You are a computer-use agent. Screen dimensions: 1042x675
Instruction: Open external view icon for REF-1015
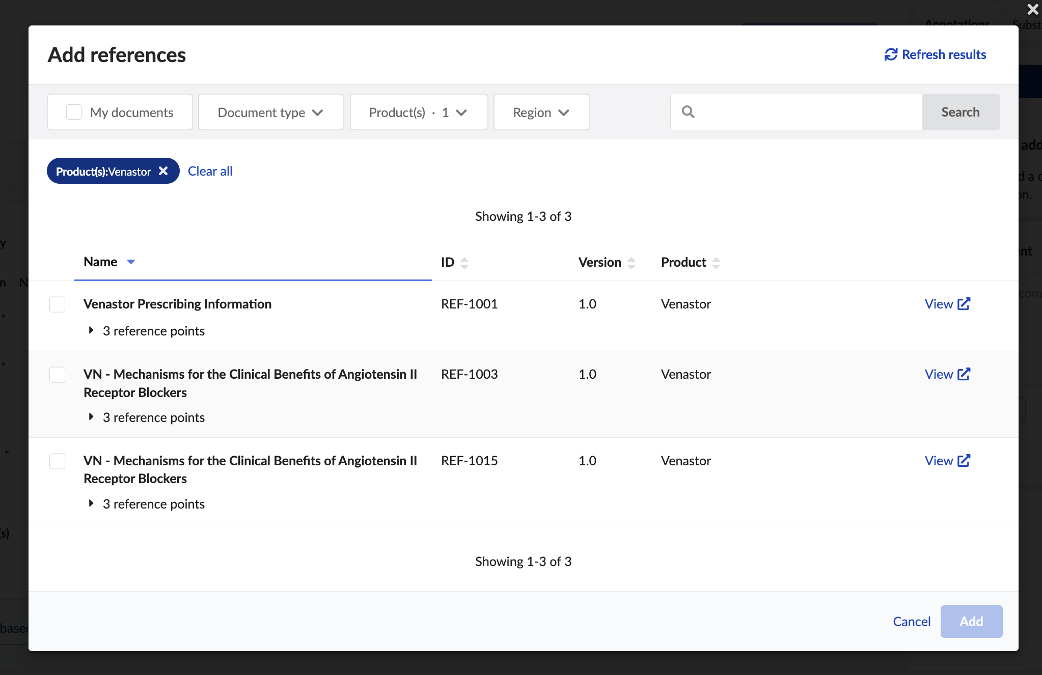tap(964, 461)
